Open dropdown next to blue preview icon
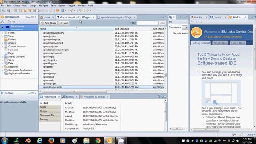The width and height of the screenshot is (256, 144). click(x=66, y=11)
